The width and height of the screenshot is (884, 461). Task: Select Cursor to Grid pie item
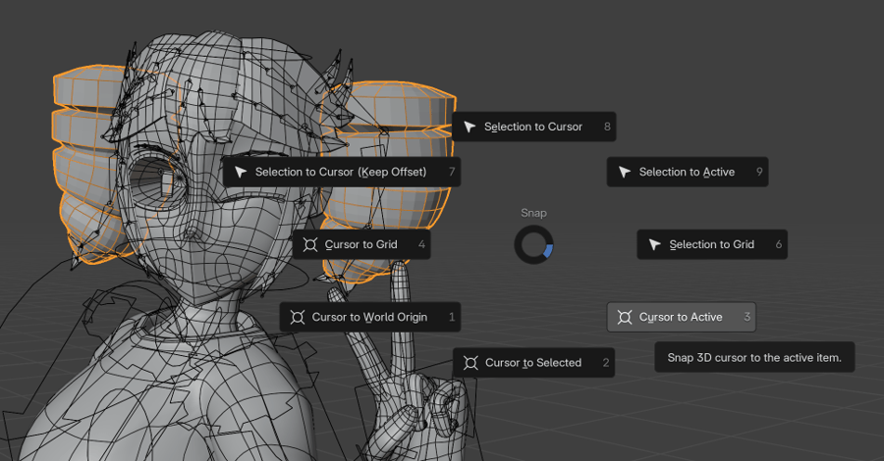tap(361, 244)
